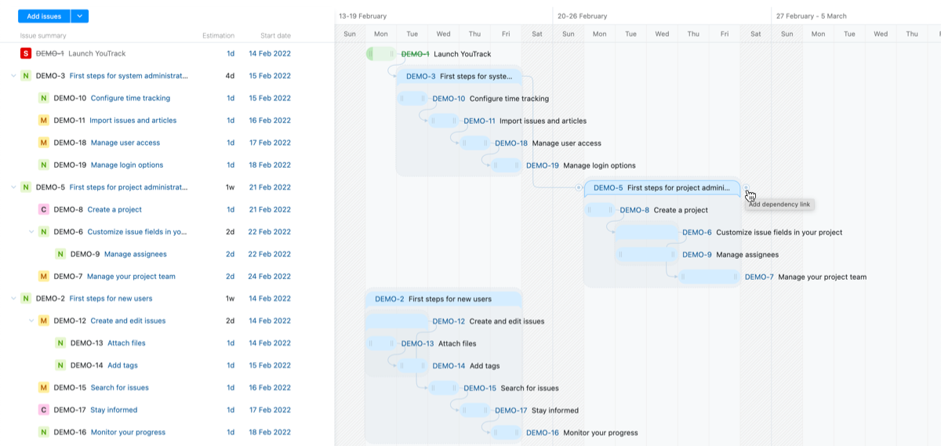This screenshot has width=941, height=446.
Task: Click the N priority icon of DEMO-3
Action: (x=26, y=76)
